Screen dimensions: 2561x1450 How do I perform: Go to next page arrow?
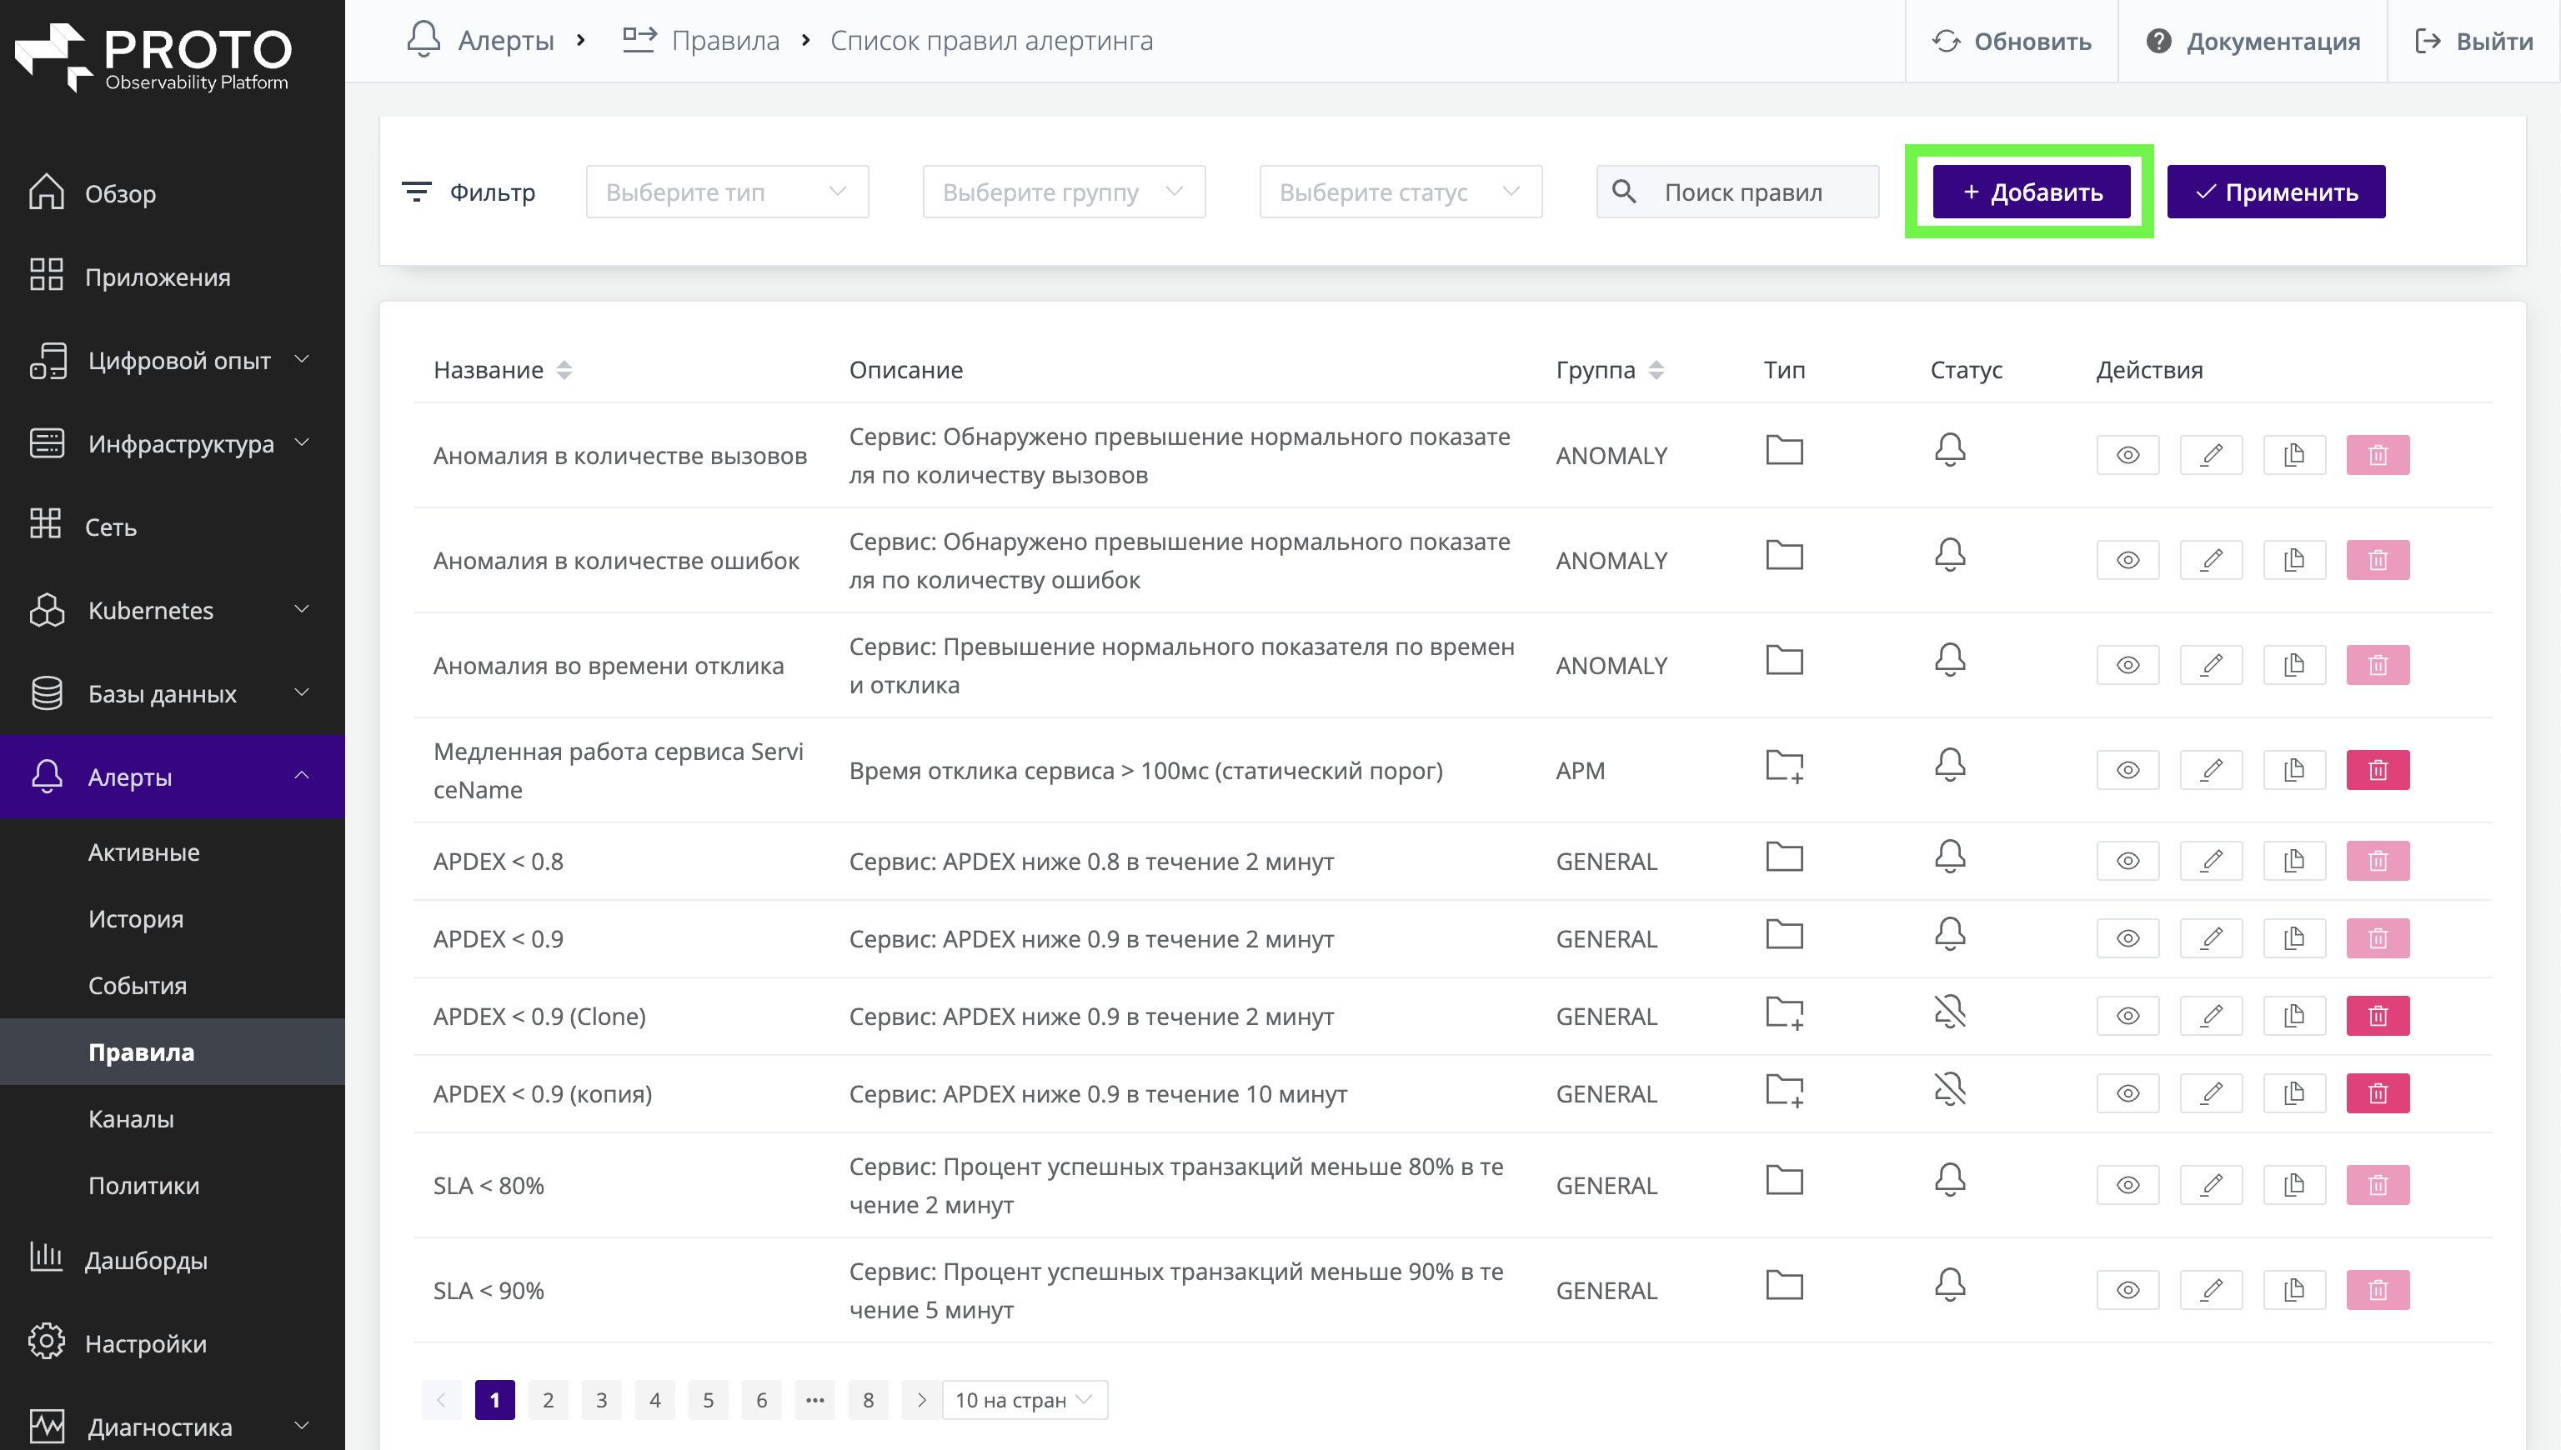coord(921,1399)
